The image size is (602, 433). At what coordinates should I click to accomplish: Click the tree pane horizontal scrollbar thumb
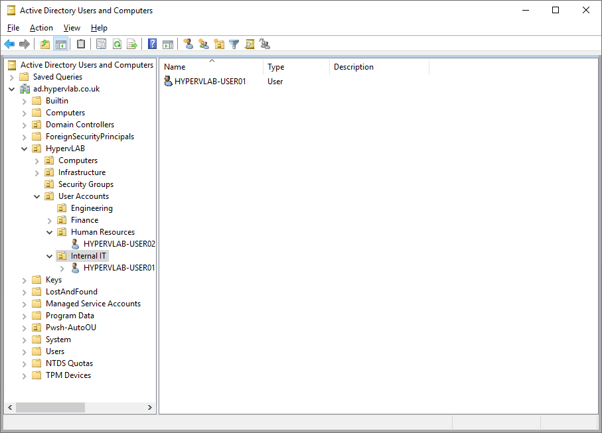pos(50,407)
